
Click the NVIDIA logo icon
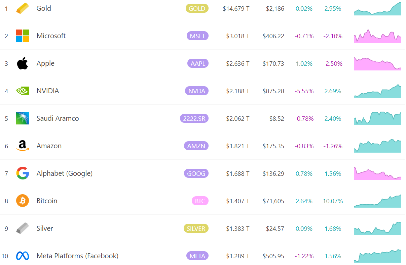(x=23, y=91)
